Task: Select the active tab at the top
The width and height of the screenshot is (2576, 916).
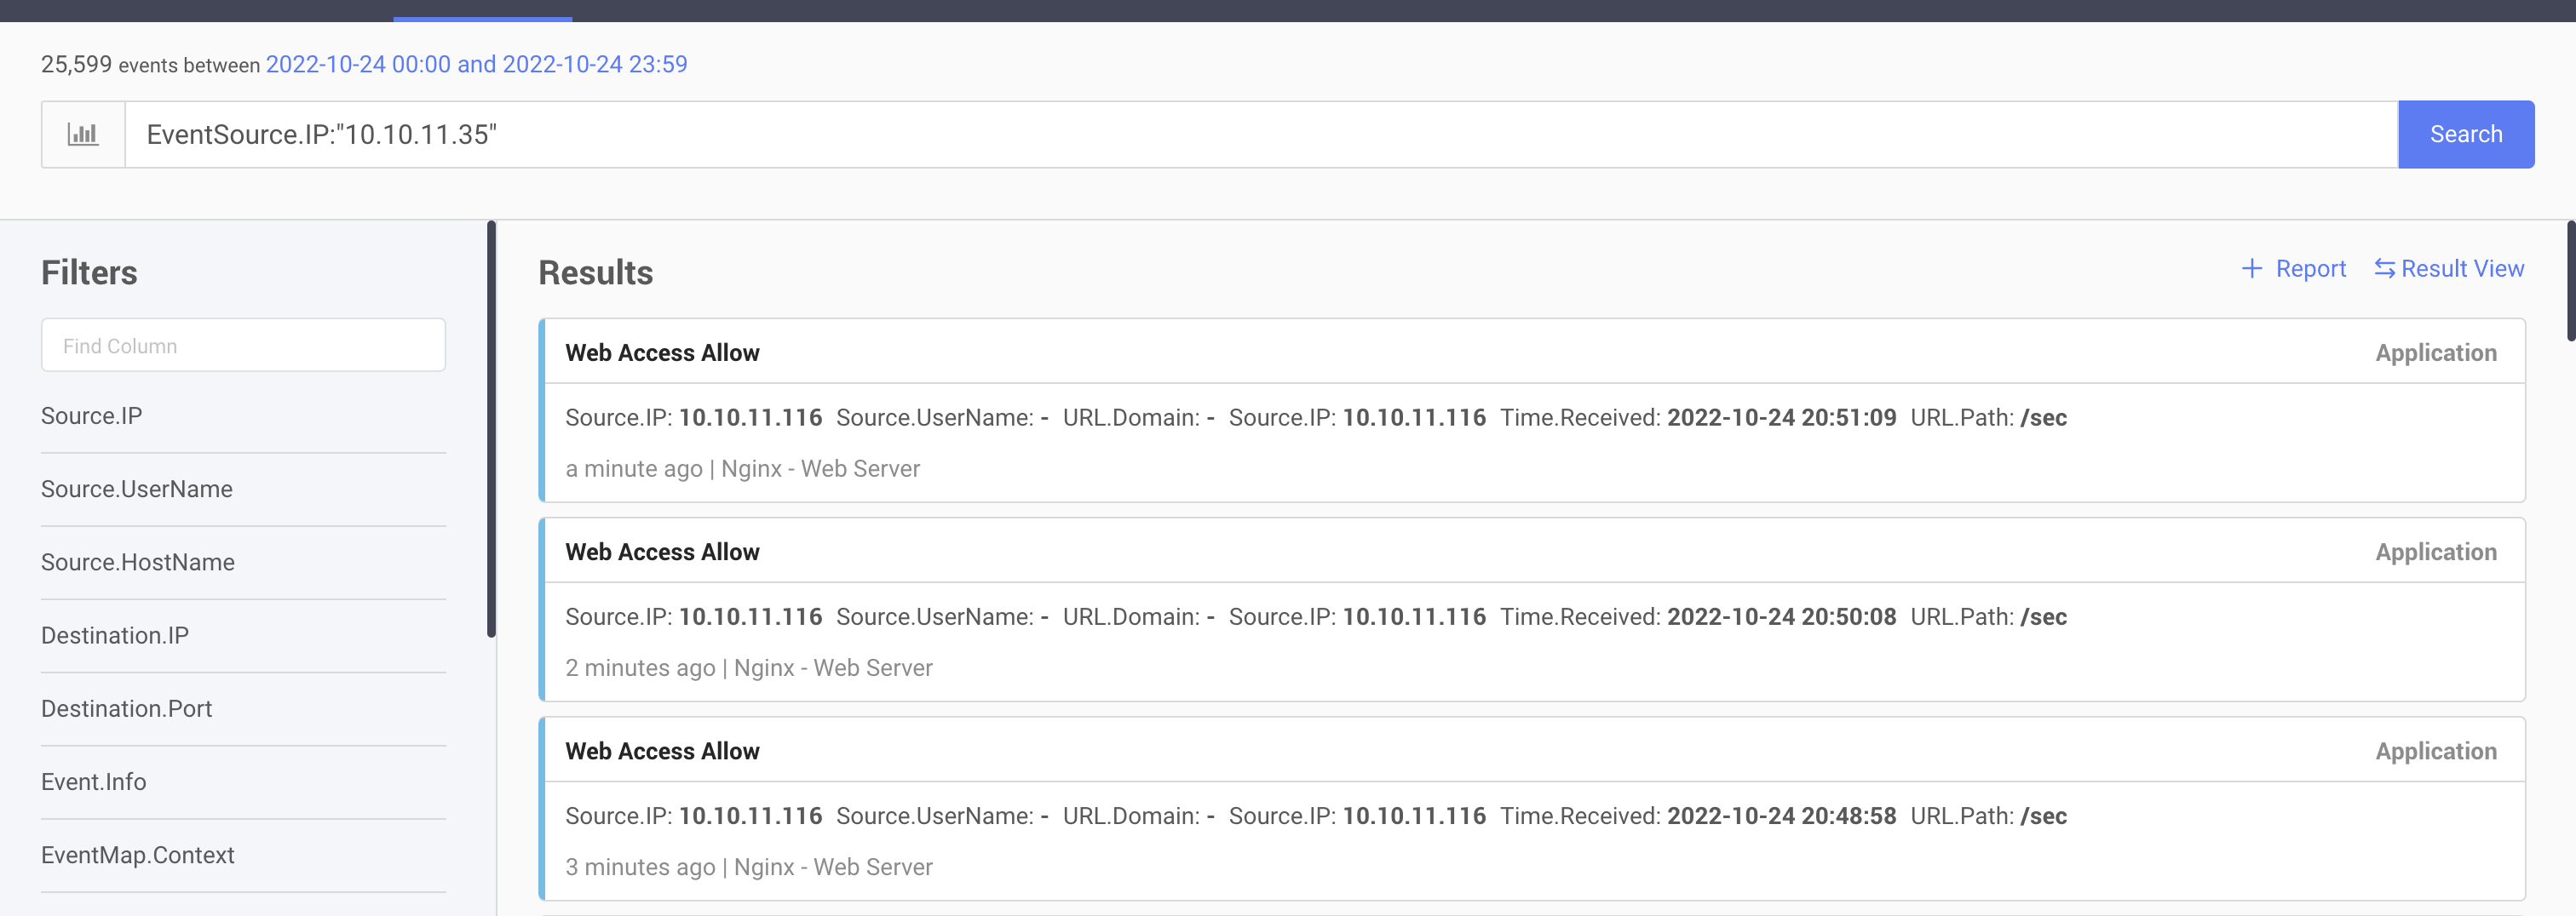Action: (482, 12)
